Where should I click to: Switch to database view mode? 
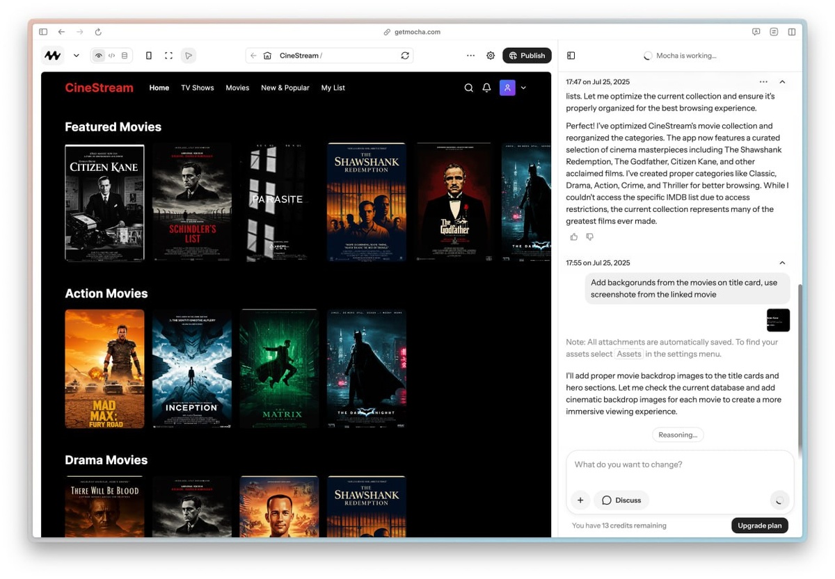[x=125, y=56]
